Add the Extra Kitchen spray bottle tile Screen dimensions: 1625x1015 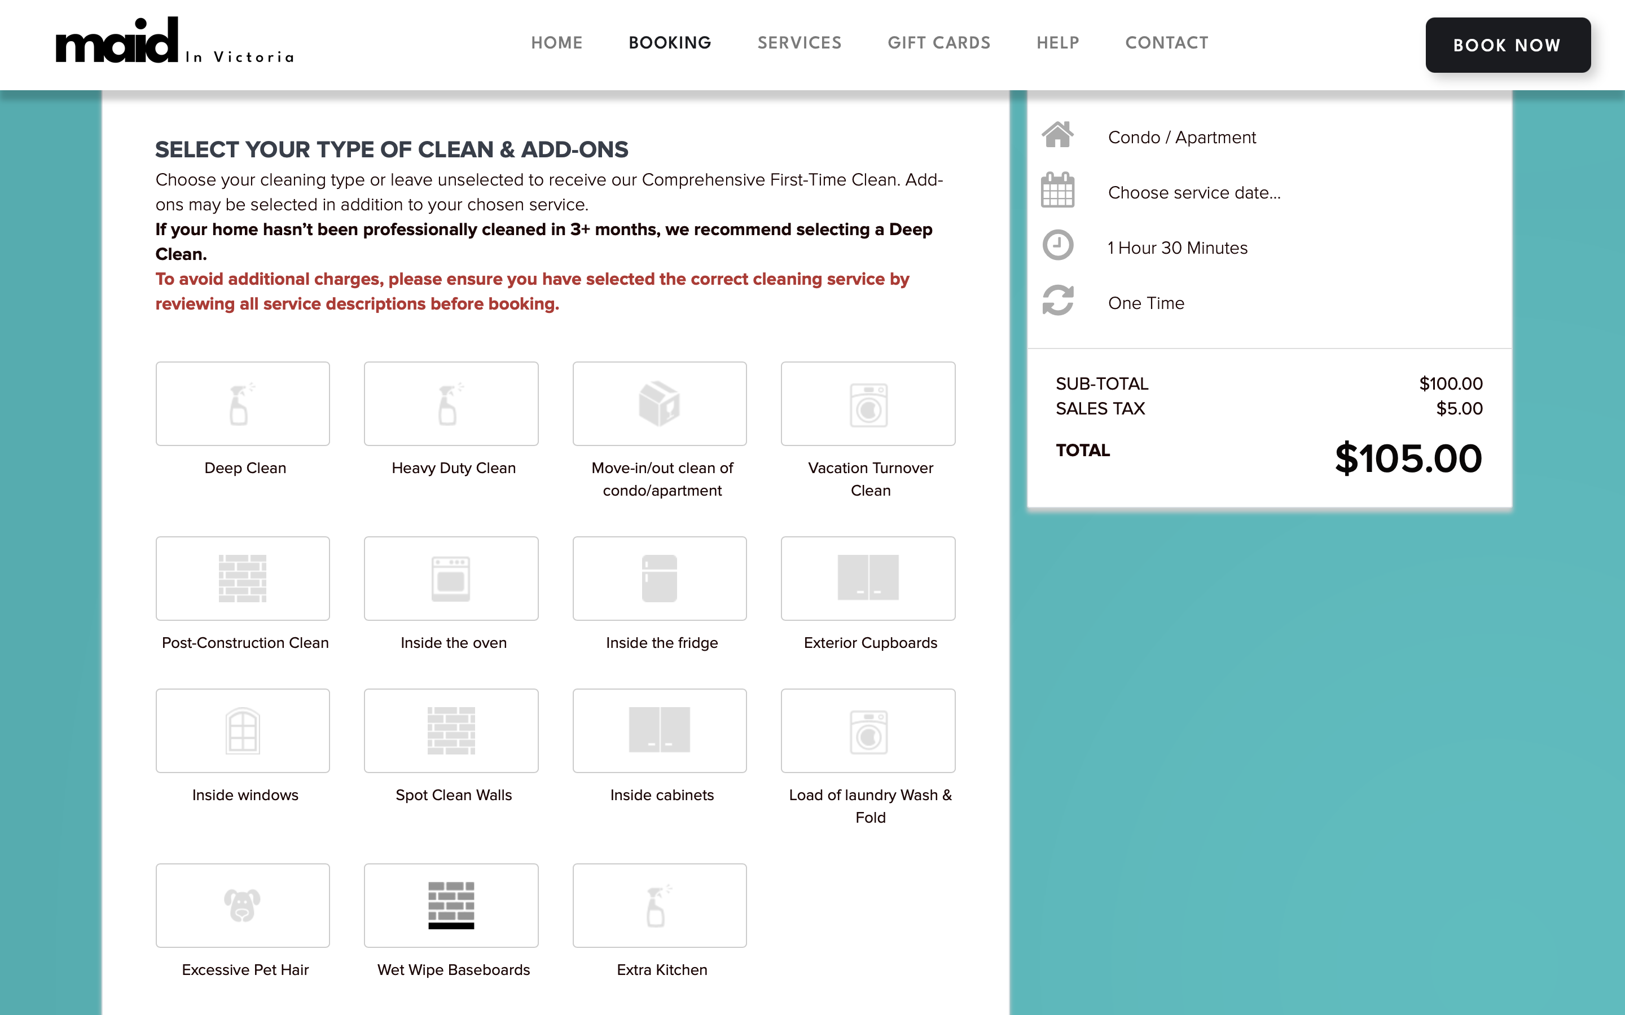pyautogui.click(x=660, y=905)
